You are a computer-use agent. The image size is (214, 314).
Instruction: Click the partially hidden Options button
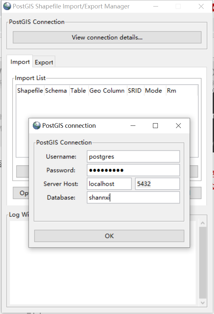click(x=21, y=193)
